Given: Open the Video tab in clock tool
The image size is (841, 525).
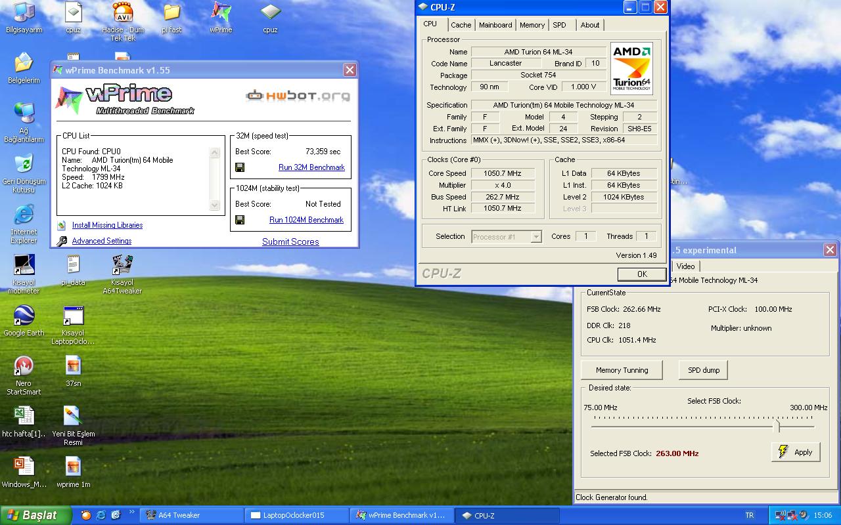Looking at the screenshot, I should tap(685, 266).
